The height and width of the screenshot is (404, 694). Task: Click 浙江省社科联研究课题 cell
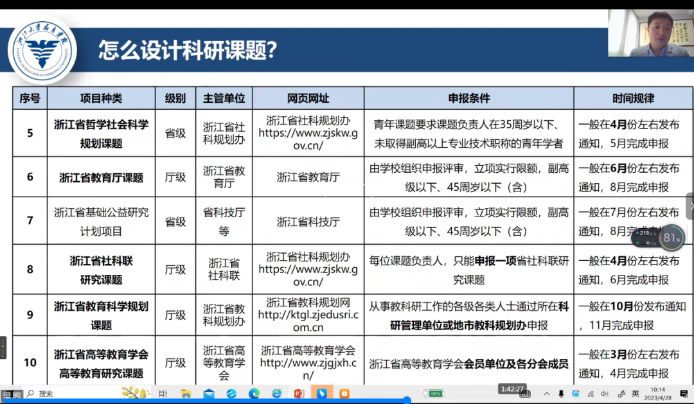101,270
